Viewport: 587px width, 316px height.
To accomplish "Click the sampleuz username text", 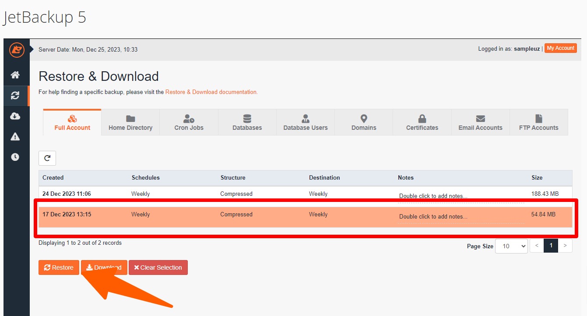I will pyautogui.click(x=527, y=49).
